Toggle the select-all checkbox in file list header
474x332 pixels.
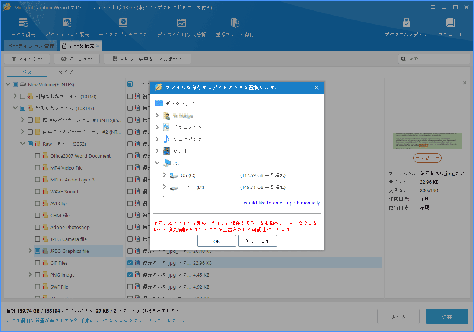click(130, 84)
